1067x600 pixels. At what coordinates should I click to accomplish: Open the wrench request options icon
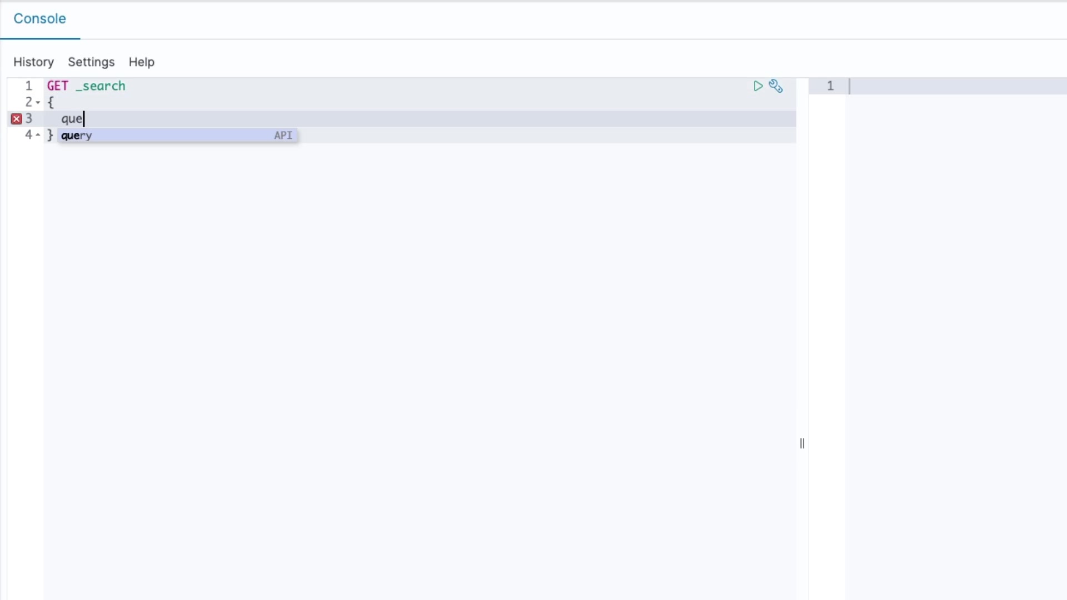(x=776, y=86)
